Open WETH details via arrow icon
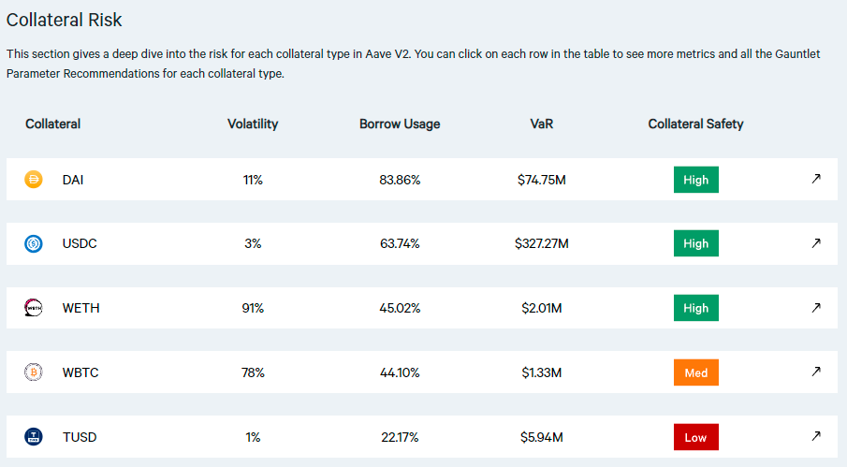This screenshot has width=847, height=467. 816,307
